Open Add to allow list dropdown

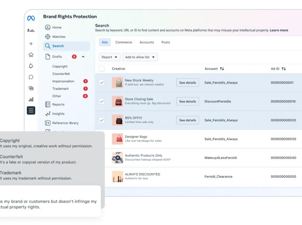pyautogui.click(x=140, y=57)
